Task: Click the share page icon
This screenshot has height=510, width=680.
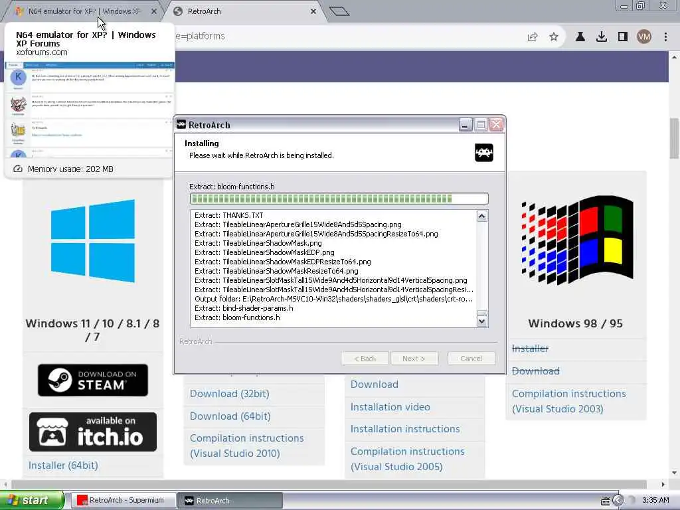Action: point(533,37)
